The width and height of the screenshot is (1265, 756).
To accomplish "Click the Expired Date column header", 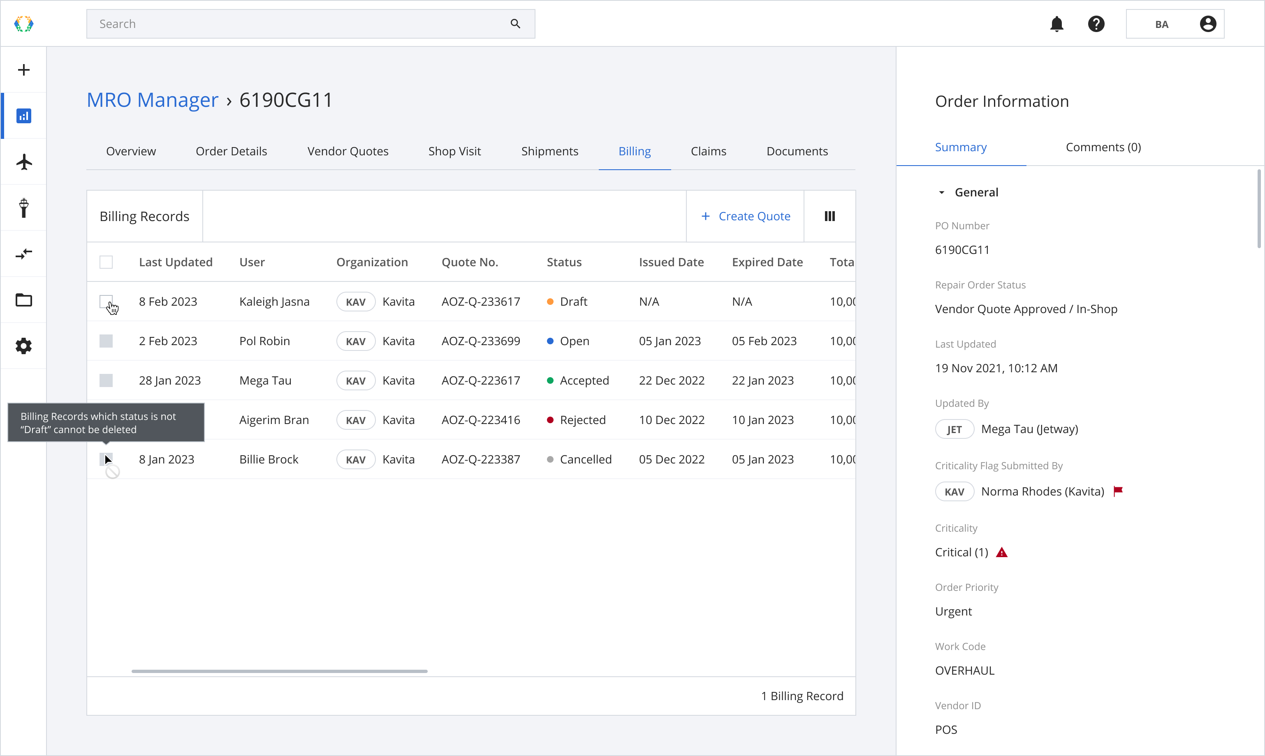I will pyautogui.click(x=767, y=262).
